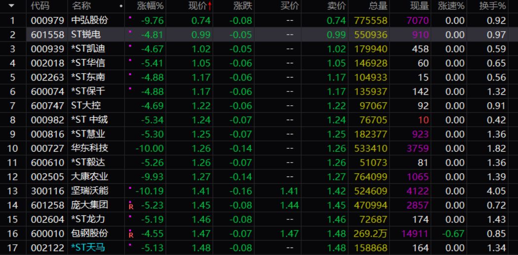Select stock 大康农业
Viewport: 518px width, 255px height.
[x=89, y=177]
